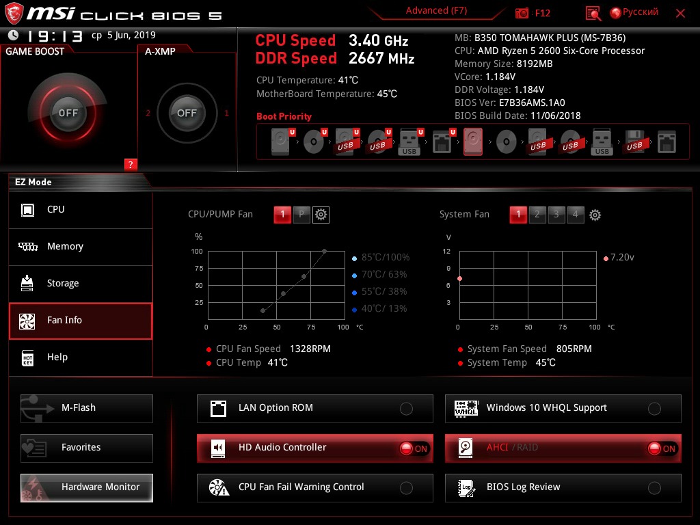Select the highlighted red hard disk boot device
The image size is (700, 525).
[x=473, y=142]
